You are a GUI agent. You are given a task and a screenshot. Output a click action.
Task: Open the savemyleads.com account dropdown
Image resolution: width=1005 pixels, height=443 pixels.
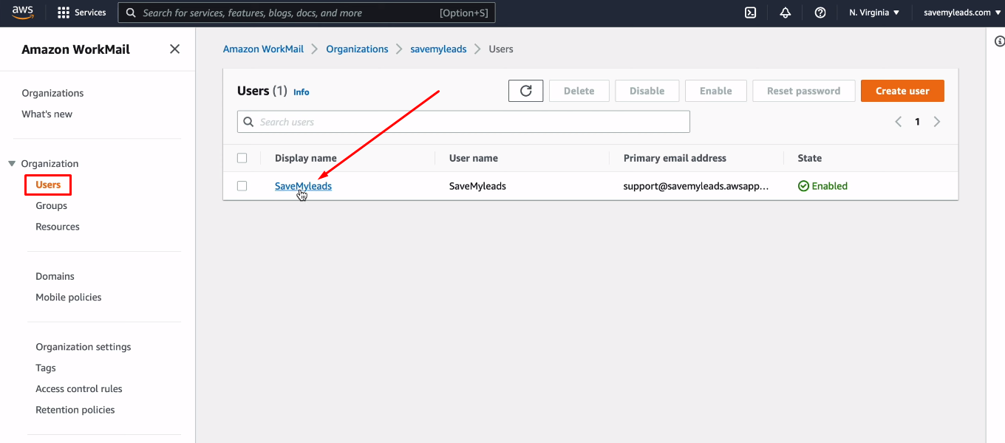(x=962, y=13)
